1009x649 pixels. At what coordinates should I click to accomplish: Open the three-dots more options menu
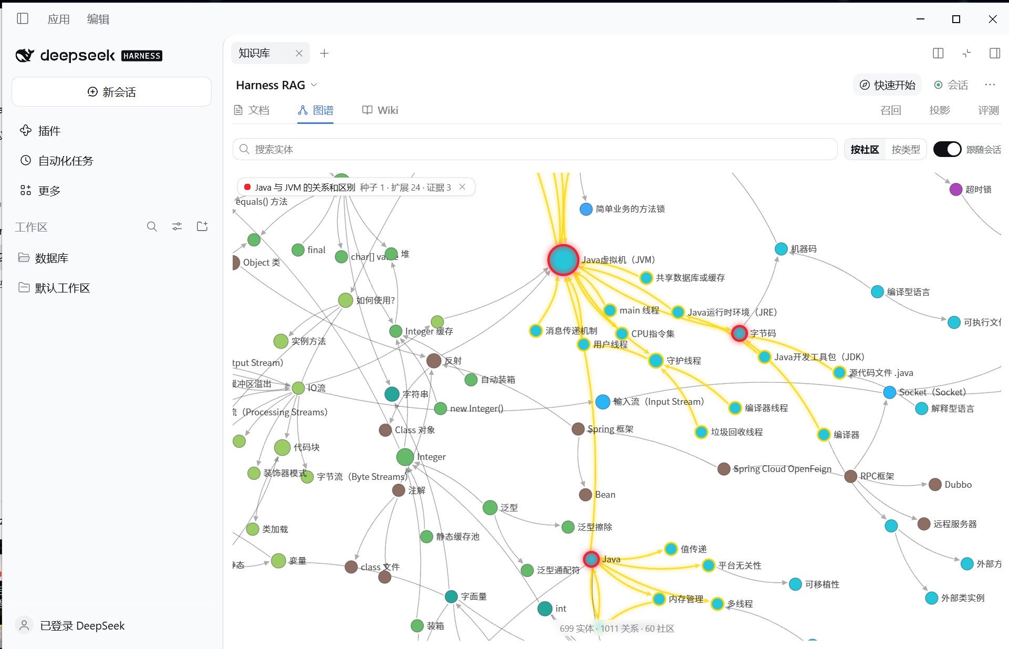(x=990, y=85)
